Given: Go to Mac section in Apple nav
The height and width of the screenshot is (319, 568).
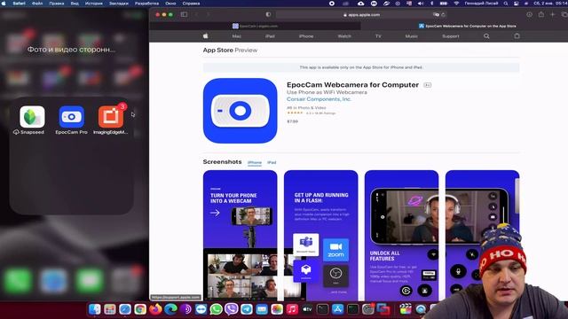Looking at the screenshot, I should (237, 36).
